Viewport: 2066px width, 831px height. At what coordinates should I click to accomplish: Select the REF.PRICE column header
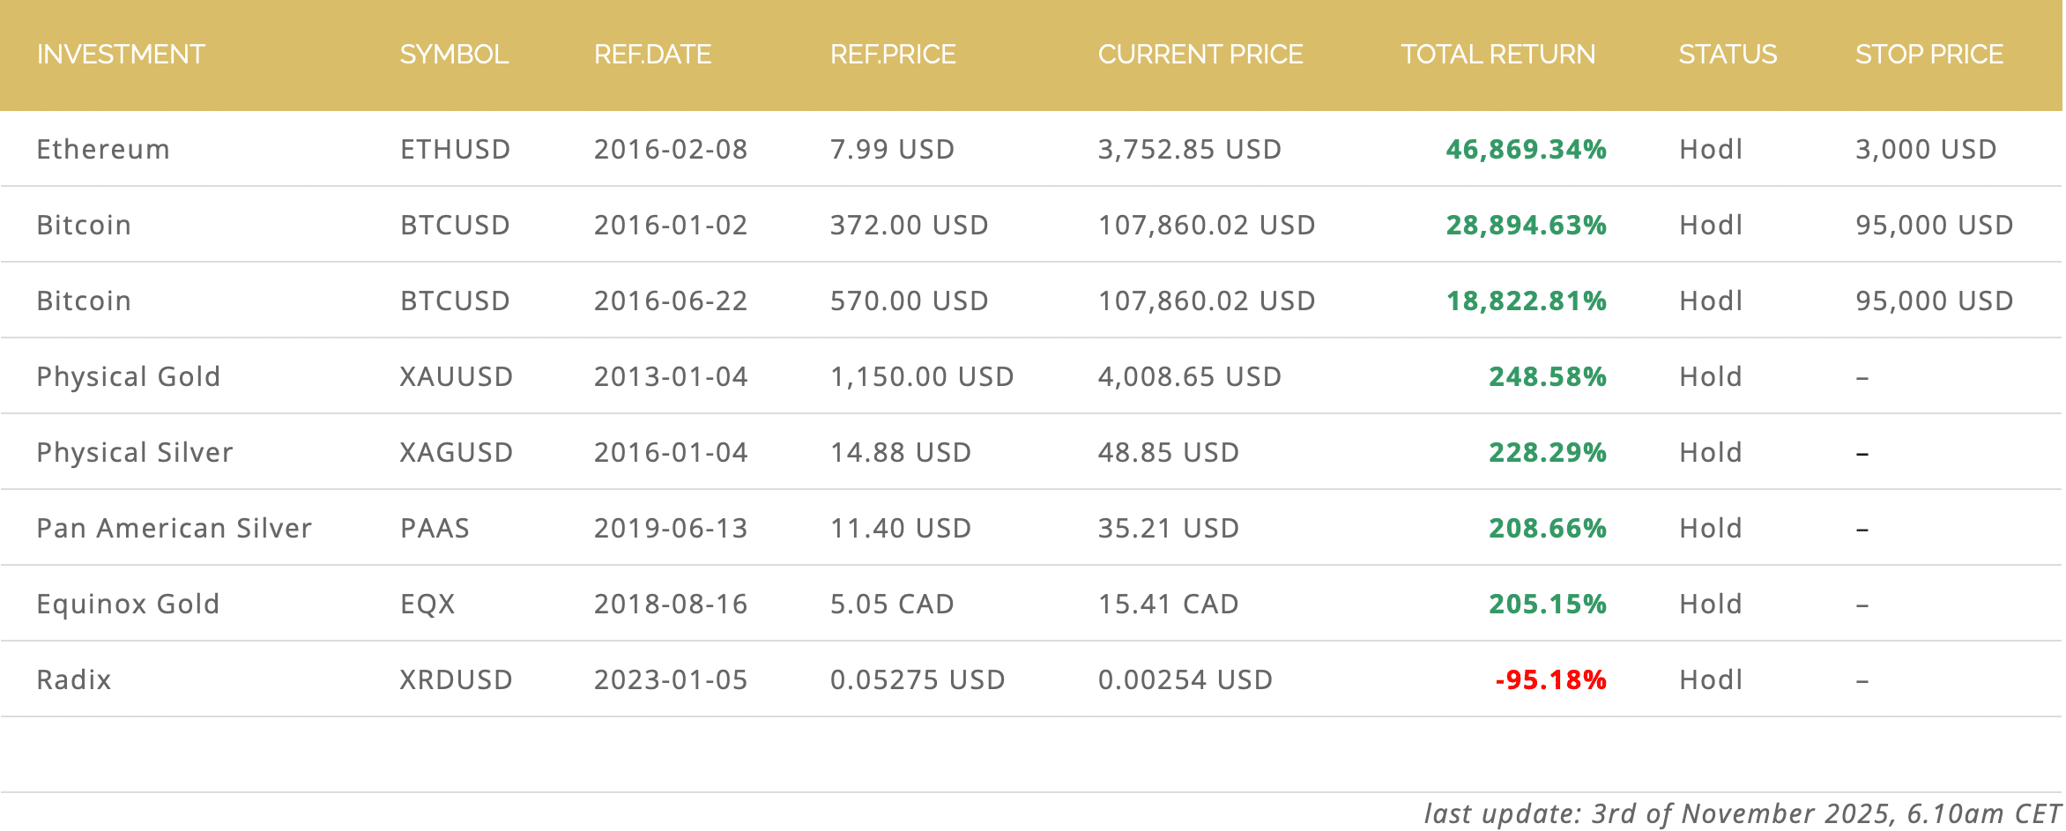(x=893, y=55)
